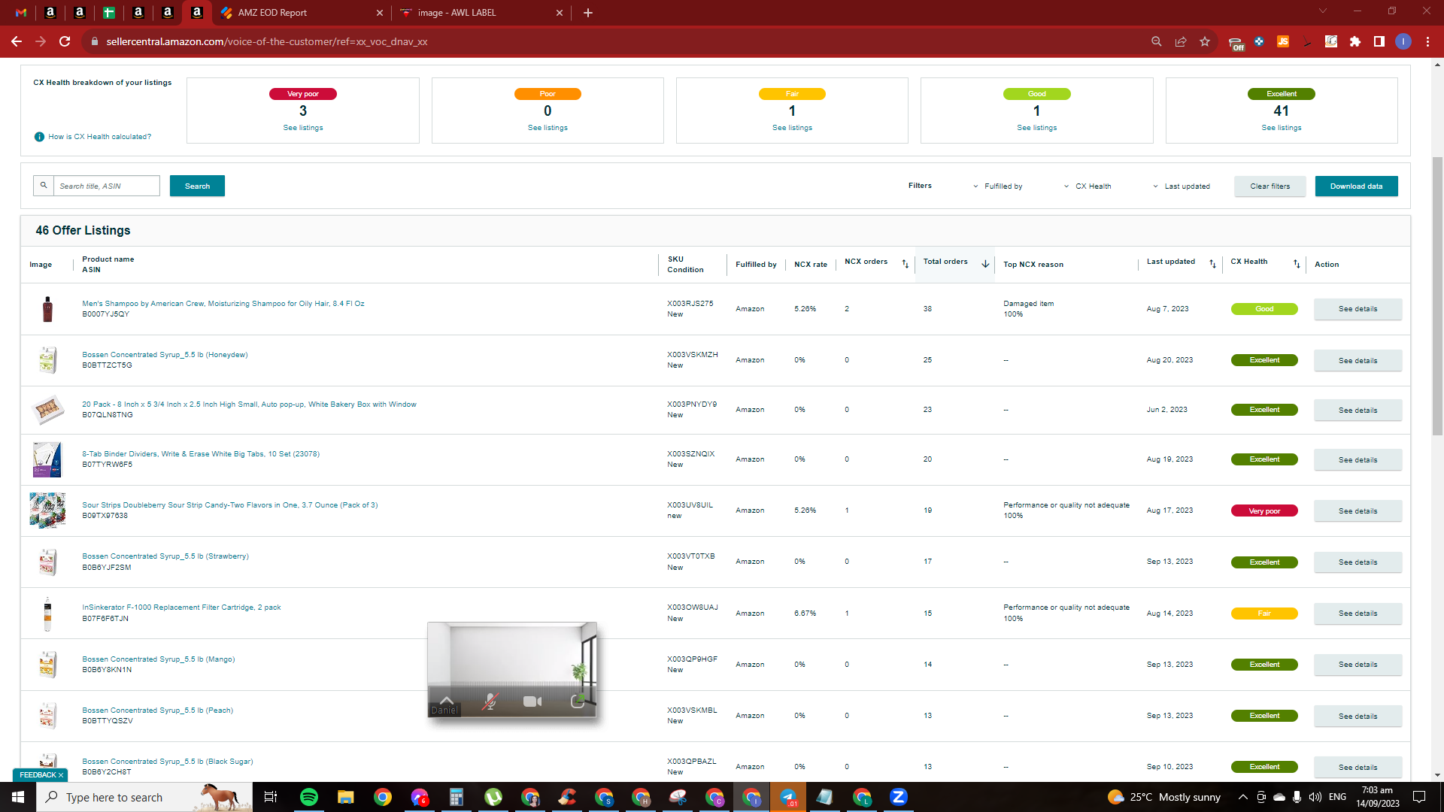Image resolution: width=1444 pixels, height=812 pixels.
Task: Open the browser side panel icon
Action: (x=1379, y=41)
